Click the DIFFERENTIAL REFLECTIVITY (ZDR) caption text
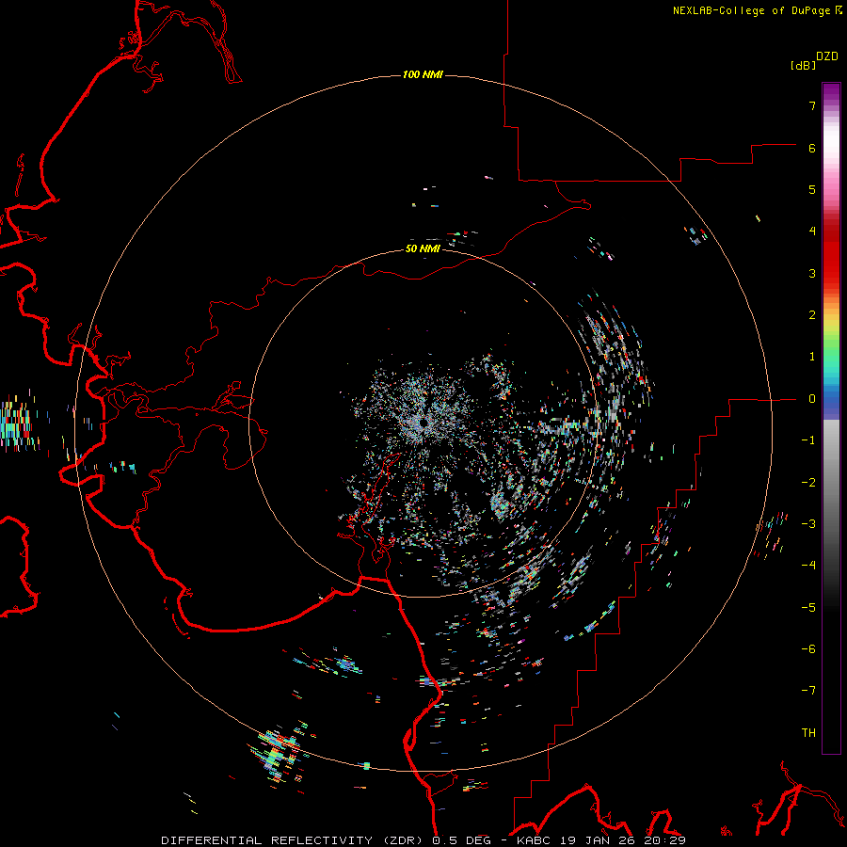847x847 pixels. click(x=294, y=840)
